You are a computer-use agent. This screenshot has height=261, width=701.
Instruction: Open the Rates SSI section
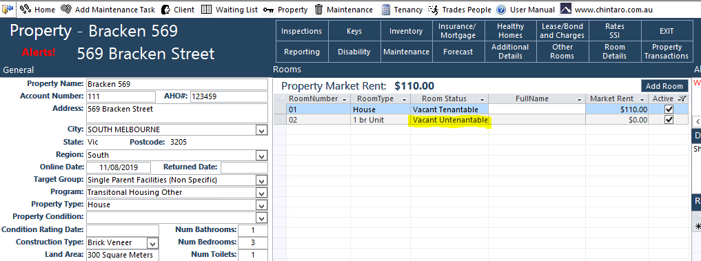point(615,31)
